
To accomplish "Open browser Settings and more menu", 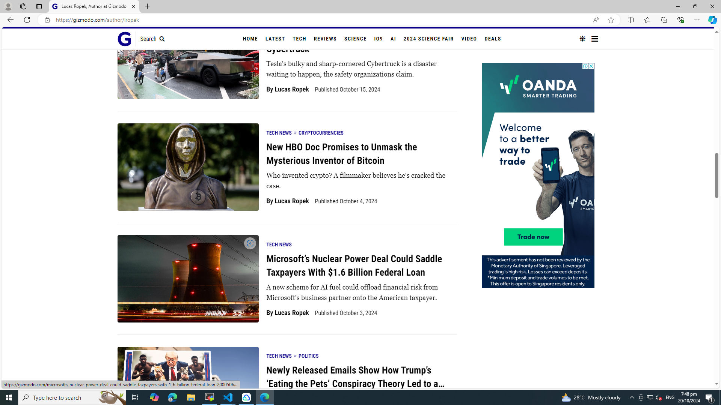I will (x=697, y=20).
